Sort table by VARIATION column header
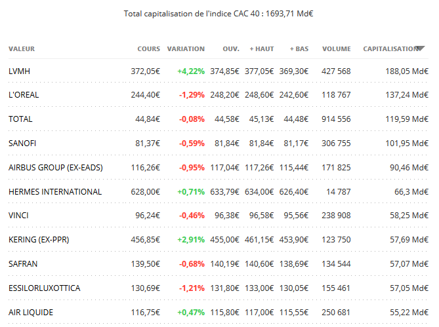439x327 pixels. pyautogui.click(x=186, y=49)
